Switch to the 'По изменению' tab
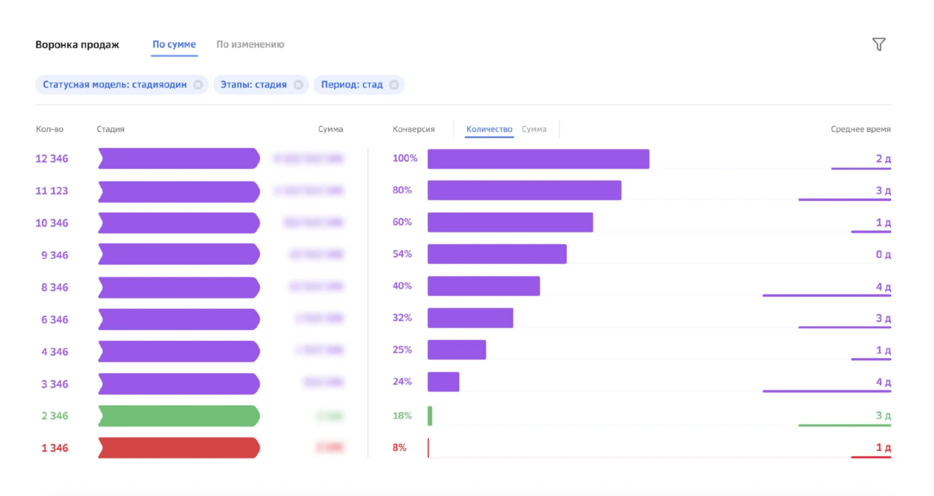 (x=250, y=44)
